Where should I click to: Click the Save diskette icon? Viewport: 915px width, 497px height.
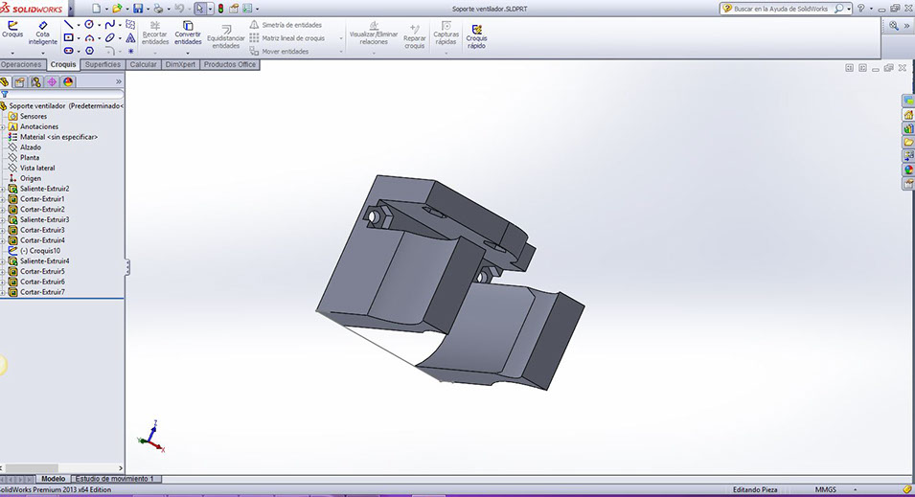pyautogui.click(x=138, y=9)
